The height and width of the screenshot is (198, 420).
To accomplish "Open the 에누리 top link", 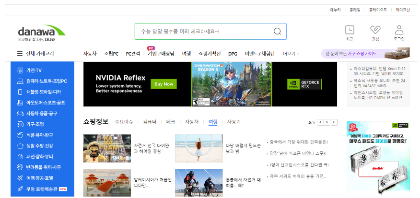I will tap(335, 10).
